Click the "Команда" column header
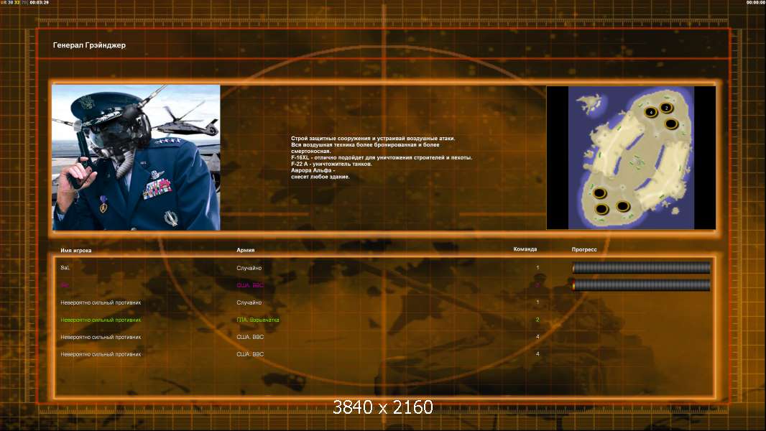The image size is (766, 431). (525, 249)
